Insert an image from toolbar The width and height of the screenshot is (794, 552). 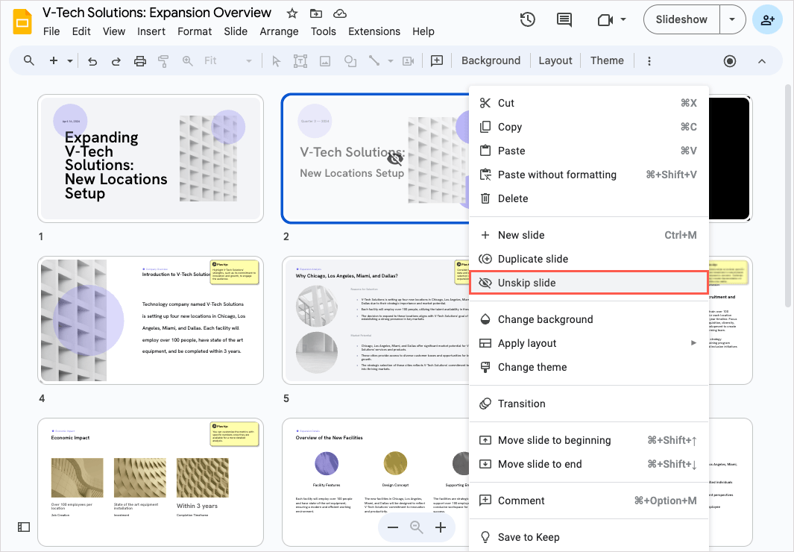pyautogui.click(x=325, y=61)
